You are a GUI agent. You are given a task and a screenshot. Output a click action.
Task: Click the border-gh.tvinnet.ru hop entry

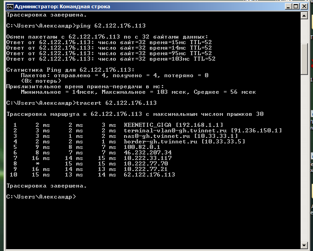click(x=161, y=142)
